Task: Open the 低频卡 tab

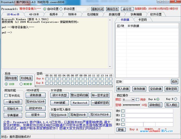Action: coord(53,14)
